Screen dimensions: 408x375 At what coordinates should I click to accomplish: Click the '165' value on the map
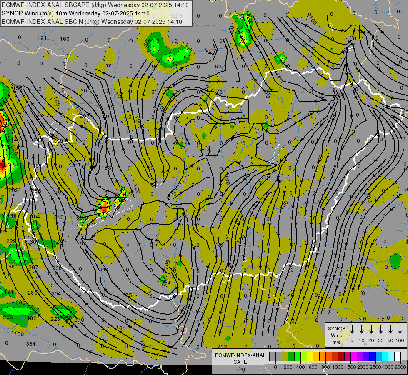pos(127,295)
